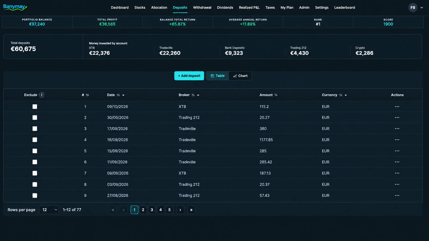Open actions menu for the 1177.85 deposit
Viewport: 429px width, 241px height.
click(x=397, y=140)
